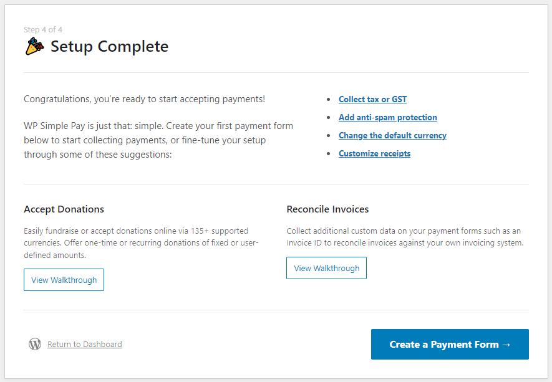Click the WordPress logo icon
The image size is (552, 382).
pos(35,344)
